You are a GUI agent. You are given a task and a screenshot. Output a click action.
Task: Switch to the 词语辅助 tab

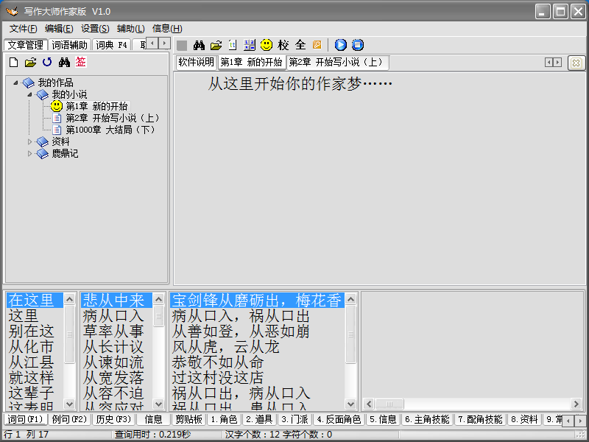click(70, 45)
